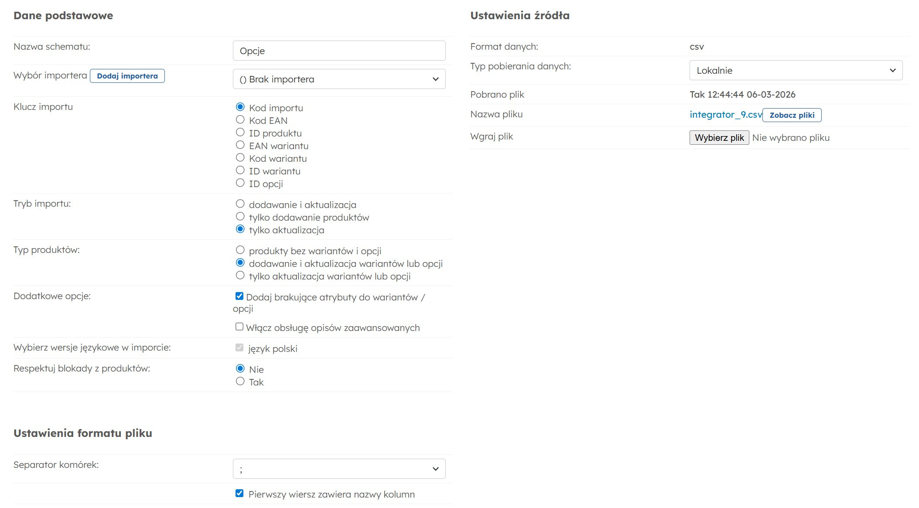The width and height of the screenshot is (919, 508).
Task: Open the Lokalnie data download type dropdown
Action: [x=796, y=70]
